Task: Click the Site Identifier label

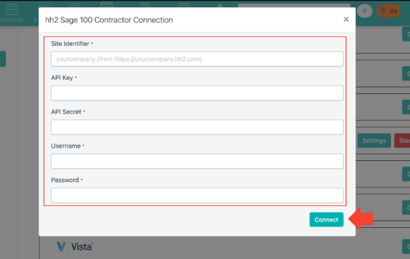Action: [x=70, y=43]
